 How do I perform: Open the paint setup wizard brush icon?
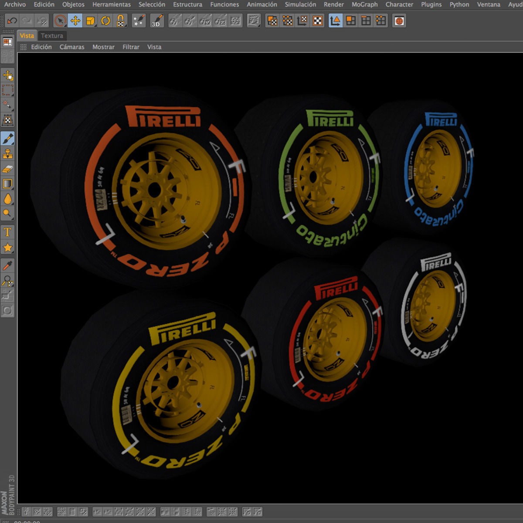pos(139,20)
